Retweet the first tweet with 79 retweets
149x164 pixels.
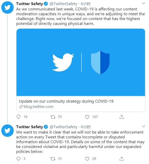[x=53, y=117]
